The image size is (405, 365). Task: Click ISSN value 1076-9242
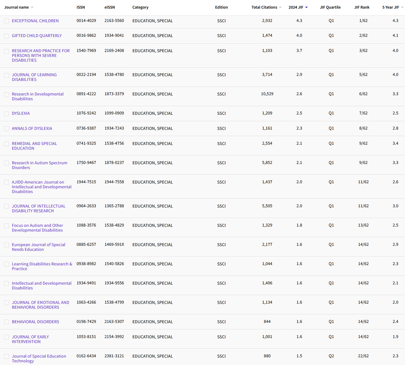pyautogui.click(x=86, y=113)
